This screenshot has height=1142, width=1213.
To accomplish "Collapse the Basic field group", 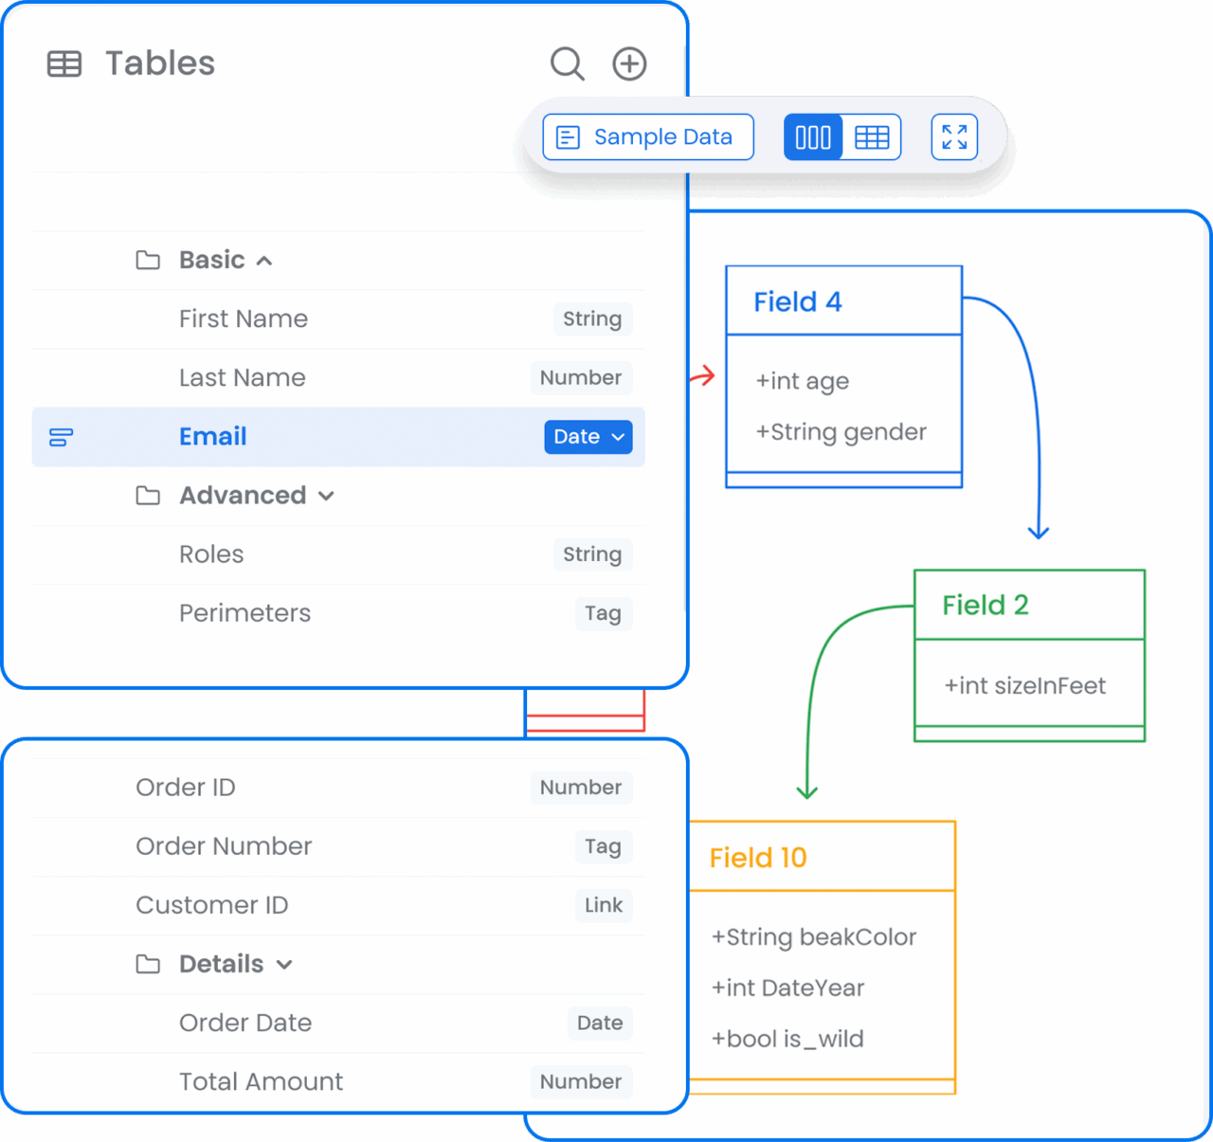I will [264, 260].
